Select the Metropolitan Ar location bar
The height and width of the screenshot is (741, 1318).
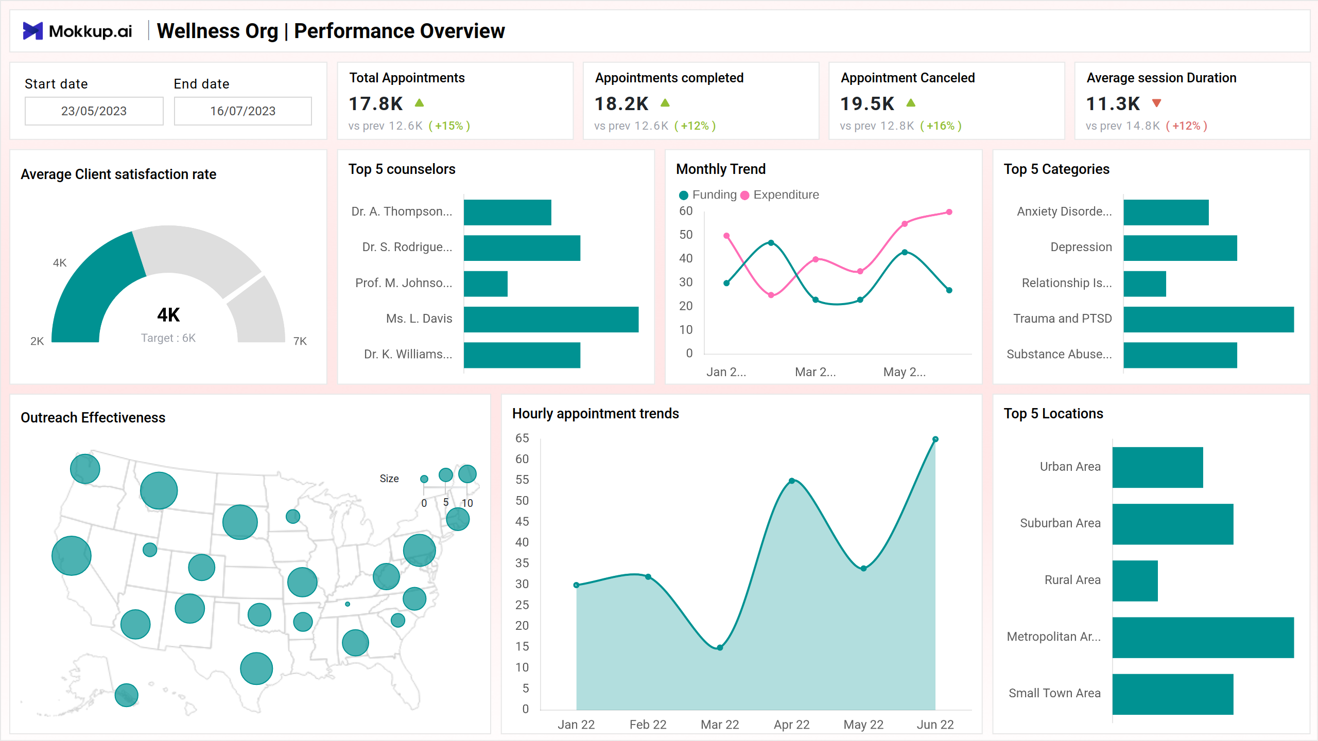pyautogui.click(x=1203, y=637)
